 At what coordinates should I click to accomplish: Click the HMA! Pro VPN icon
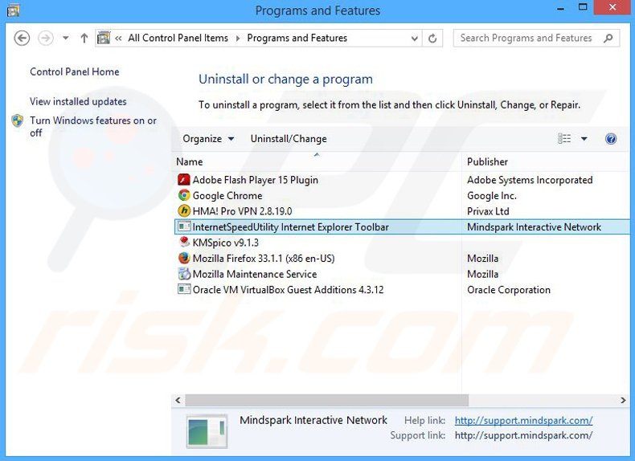184,211
